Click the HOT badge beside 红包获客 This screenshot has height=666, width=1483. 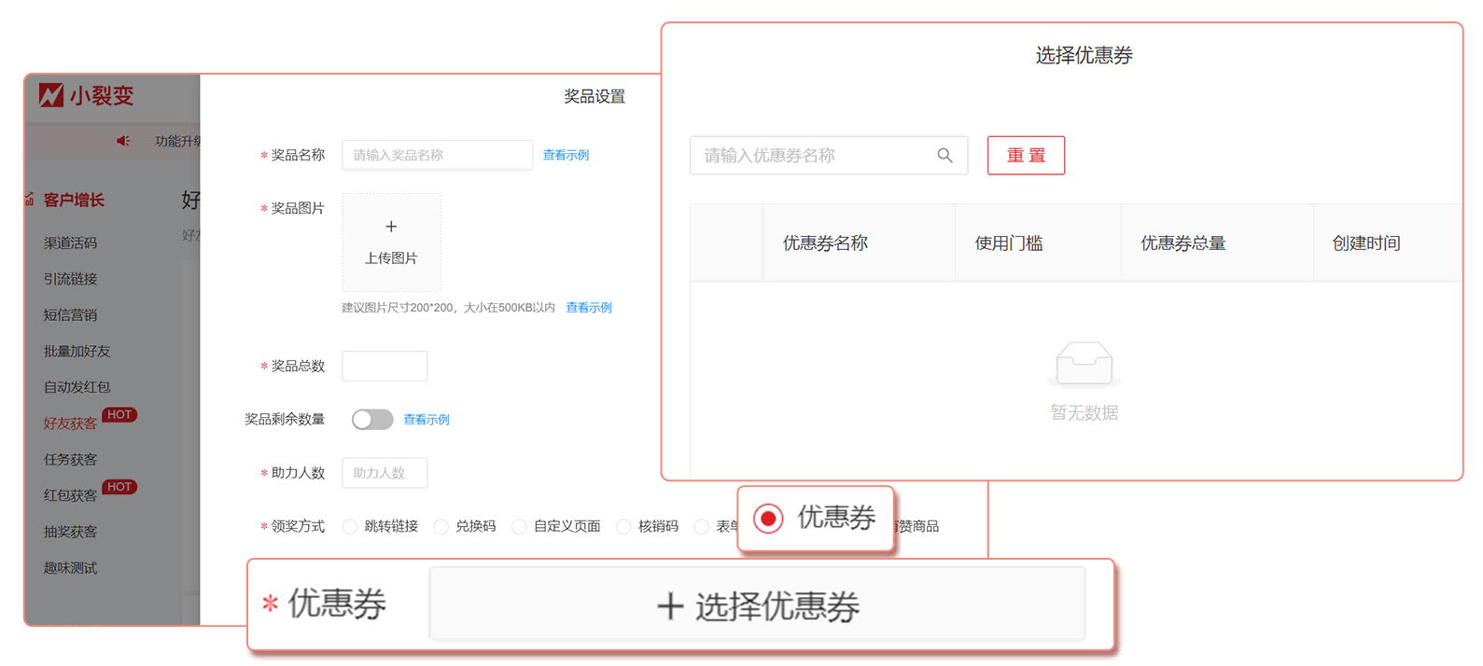(119, 487)
